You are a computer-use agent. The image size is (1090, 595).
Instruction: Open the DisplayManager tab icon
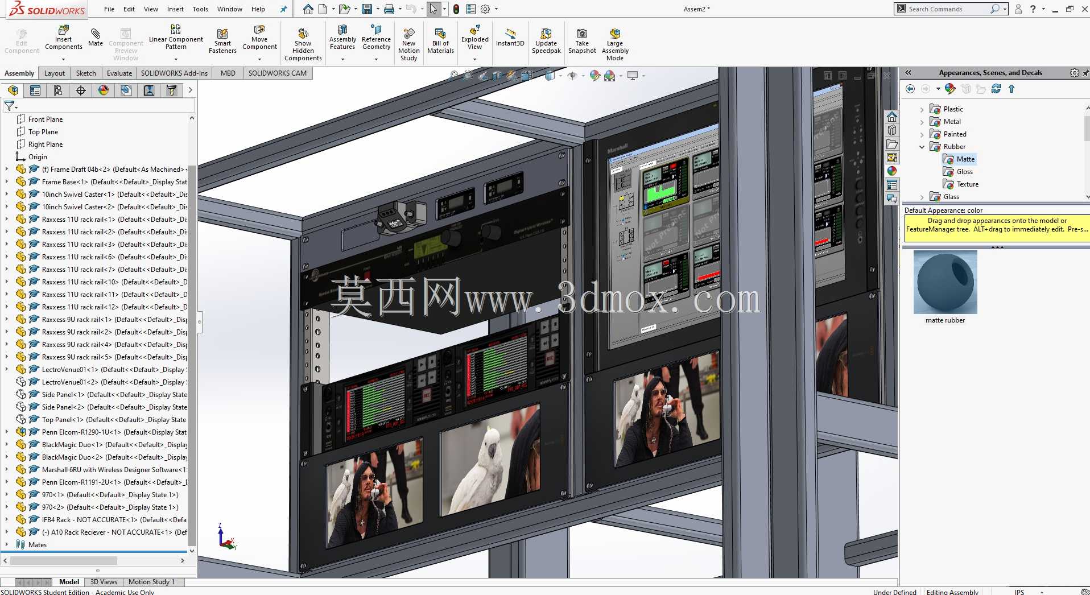(x=104, y=90)
